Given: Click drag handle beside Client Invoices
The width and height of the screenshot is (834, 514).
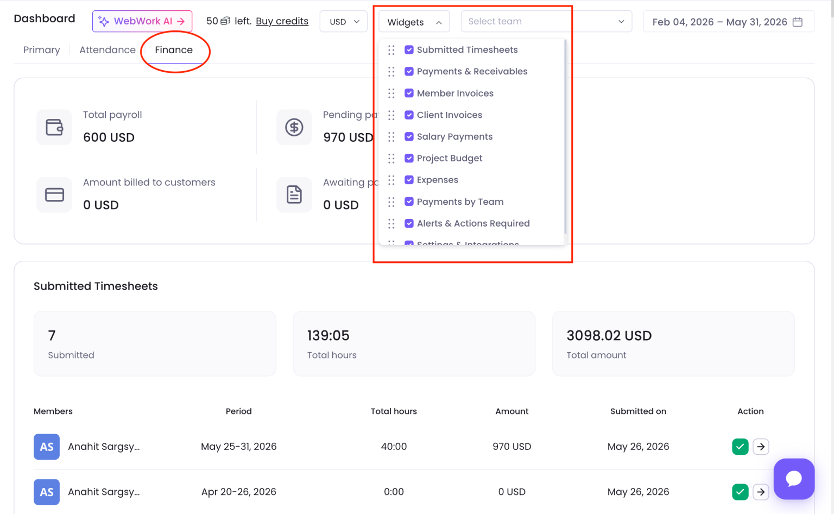Looking at the screenshot, I should [391, 115].
